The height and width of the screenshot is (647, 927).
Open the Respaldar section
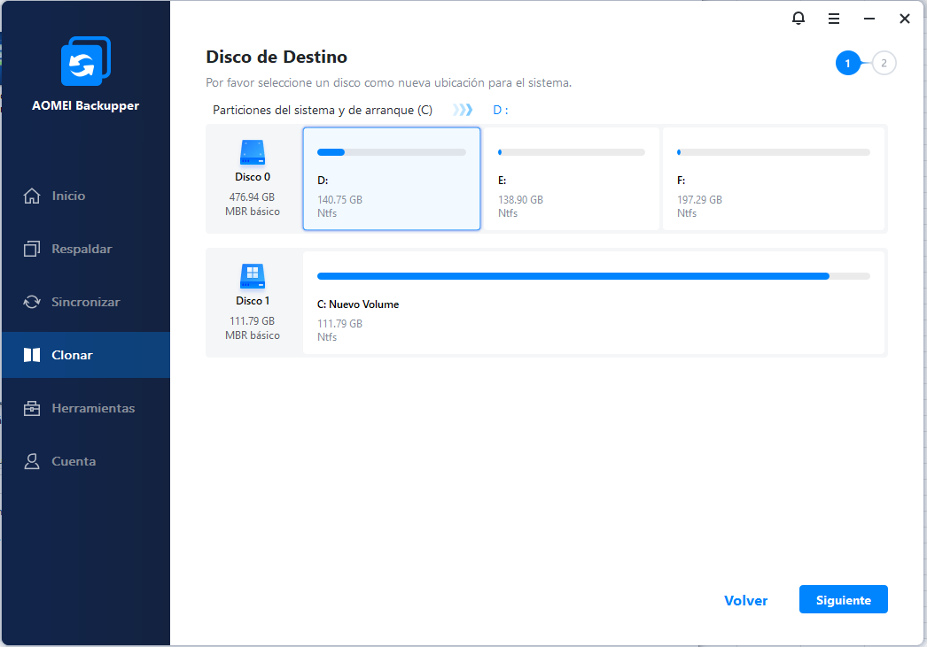pos(86,249)
